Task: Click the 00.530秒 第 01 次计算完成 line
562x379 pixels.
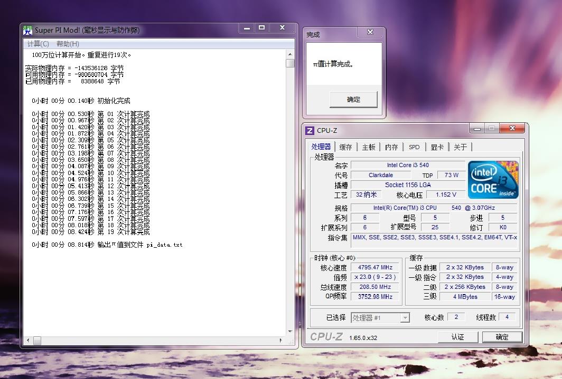Action: [x=90, y=114]
